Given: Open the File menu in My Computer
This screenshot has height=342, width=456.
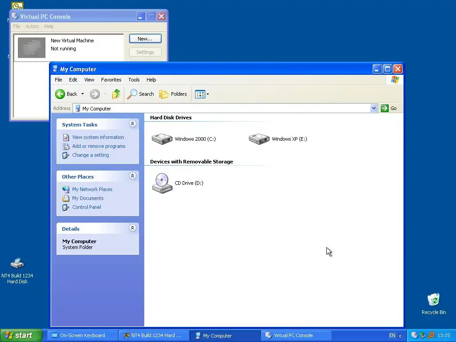Looking at the screenshot, I should 58,80.
